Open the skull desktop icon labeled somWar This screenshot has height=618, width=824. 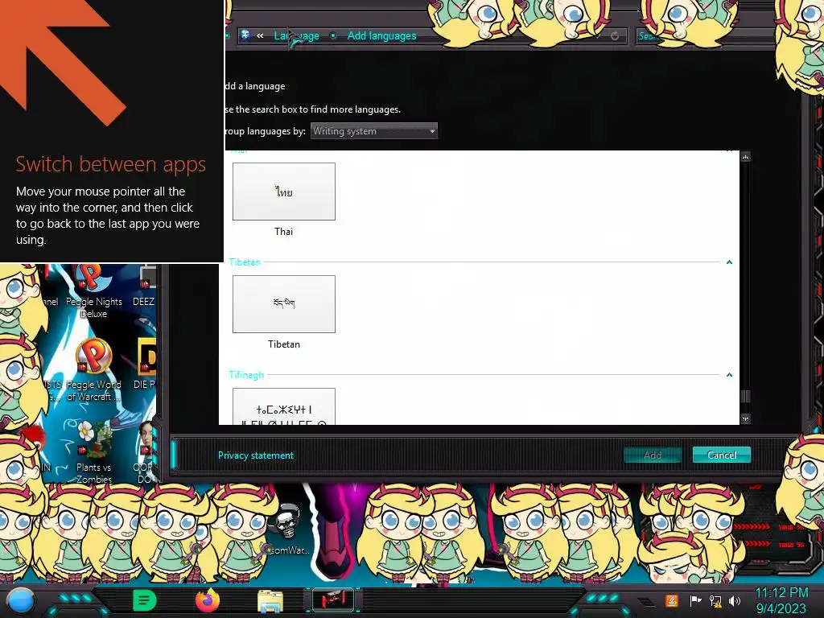pos(289,529)
